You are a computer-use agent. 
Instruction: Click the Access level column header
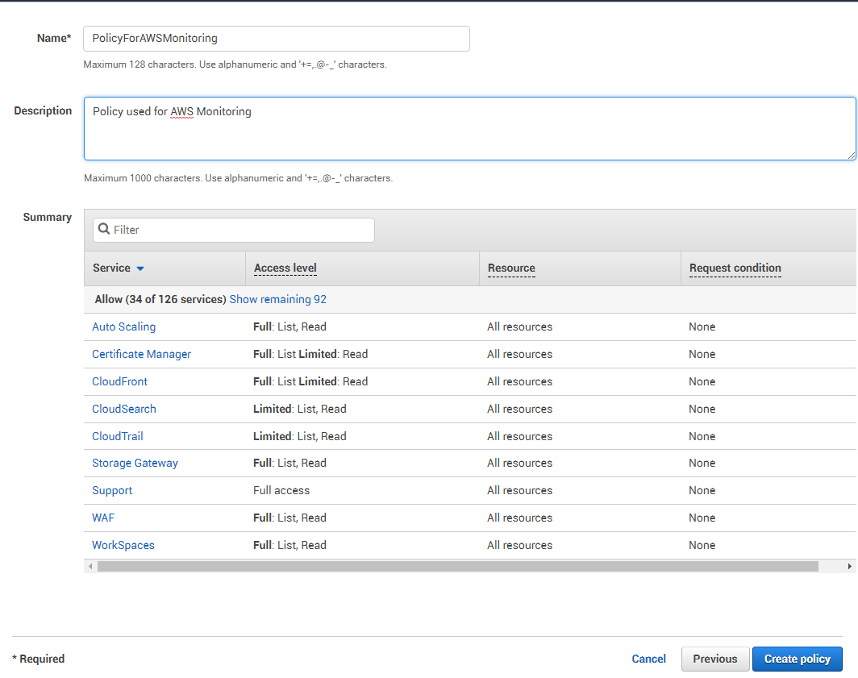285,268
